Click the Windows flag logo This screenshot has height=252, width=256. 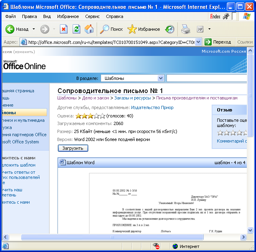pyautogui.click(x=246, y=16)
